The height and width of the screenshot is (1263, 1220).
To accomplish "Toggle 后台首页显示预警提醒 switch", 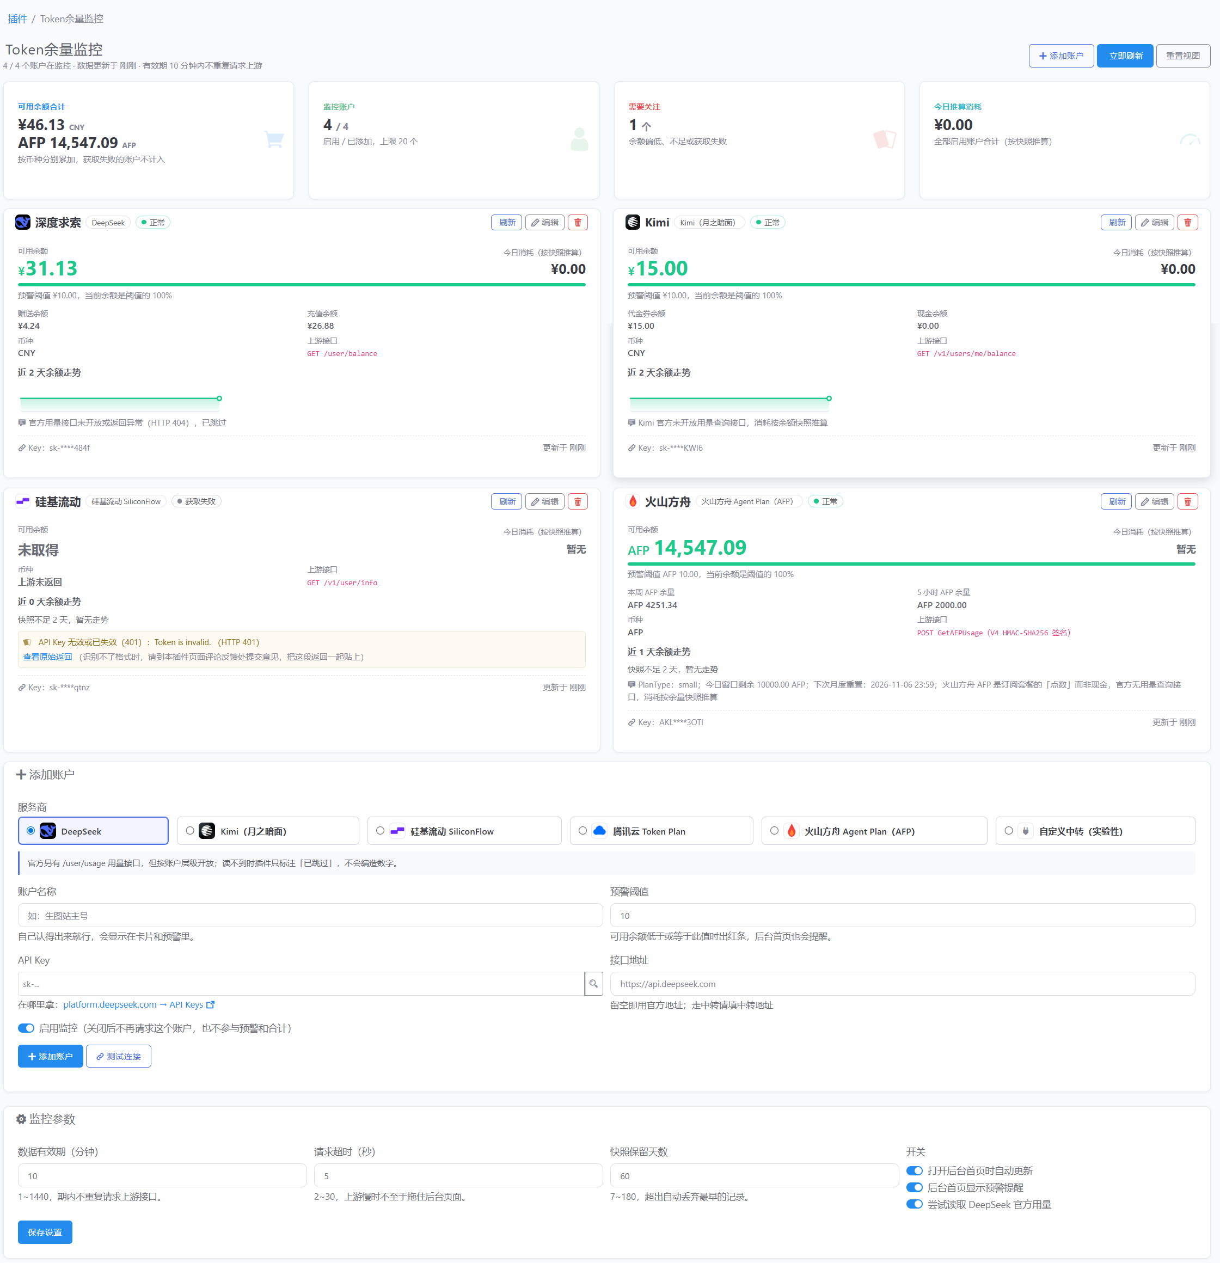I will 915,1188.
